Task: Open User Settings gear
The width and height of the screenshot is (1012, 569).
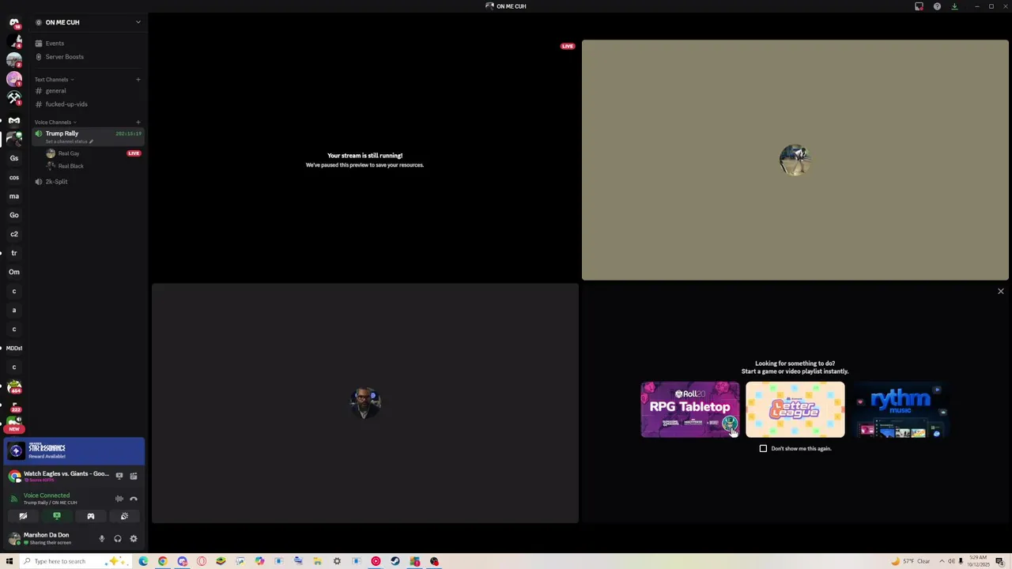Action: pyautogui.click(x=134, y=539)
